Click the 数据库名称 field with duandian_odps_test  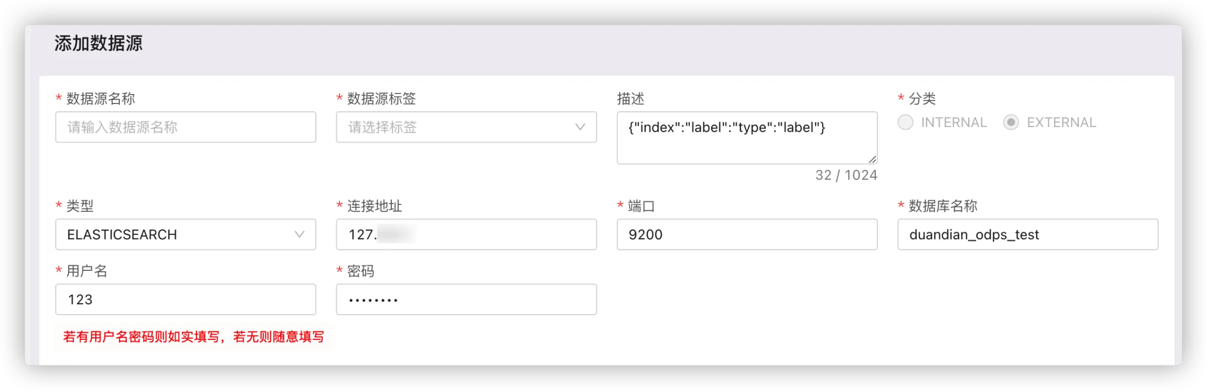point(1027,234)
